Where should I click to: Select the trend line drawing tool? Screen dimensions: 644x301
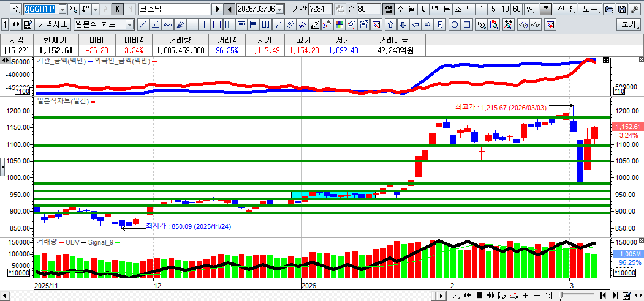143,24
